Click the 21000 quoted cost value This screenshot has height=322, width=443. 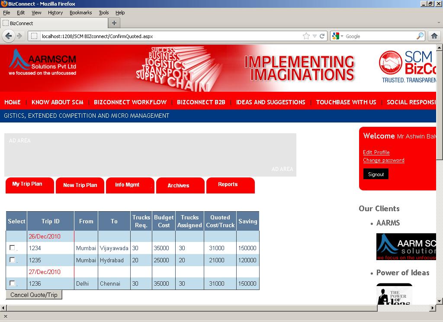tap(217, 260)
